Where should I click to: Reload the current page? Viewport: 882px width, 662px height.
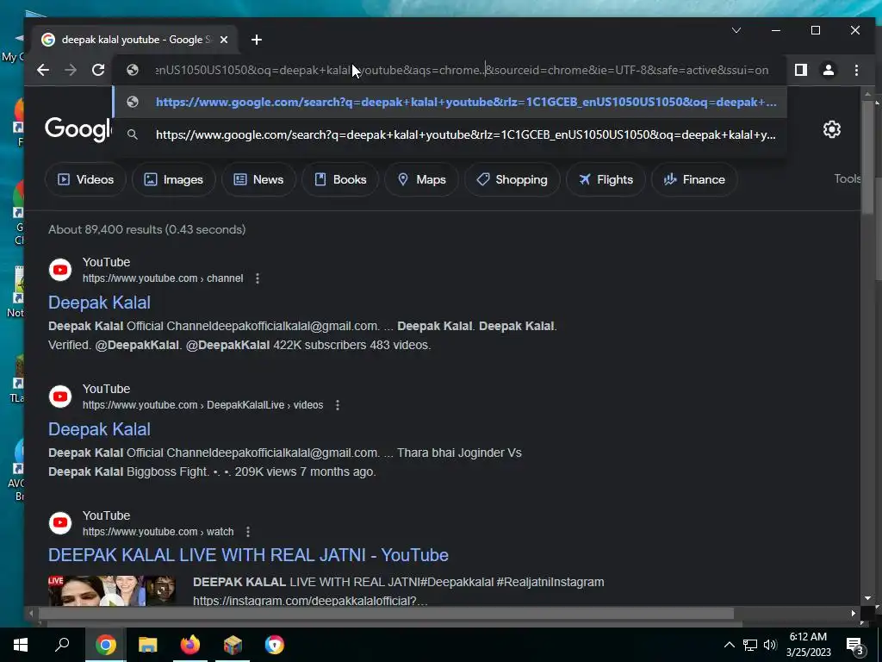(x=98, y=70)
